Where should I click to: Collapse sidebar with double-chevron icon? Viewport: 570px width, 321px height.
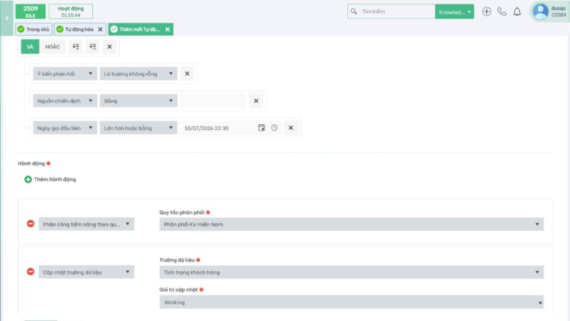tap(7, 18)
